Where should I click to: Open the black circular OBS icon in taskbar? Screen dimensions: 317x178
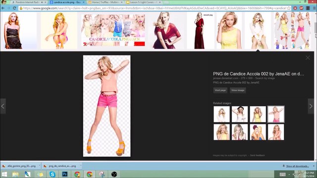pos(114,174)
